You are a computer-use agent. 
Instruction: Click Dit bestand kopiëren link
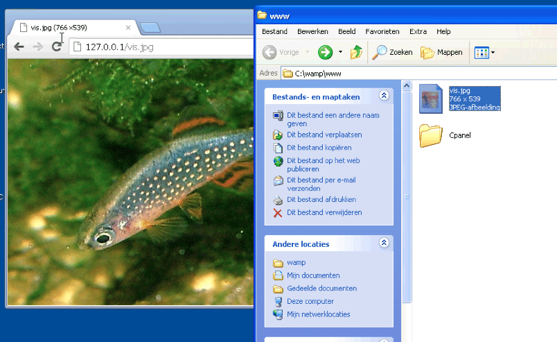(x=319, y=148)
